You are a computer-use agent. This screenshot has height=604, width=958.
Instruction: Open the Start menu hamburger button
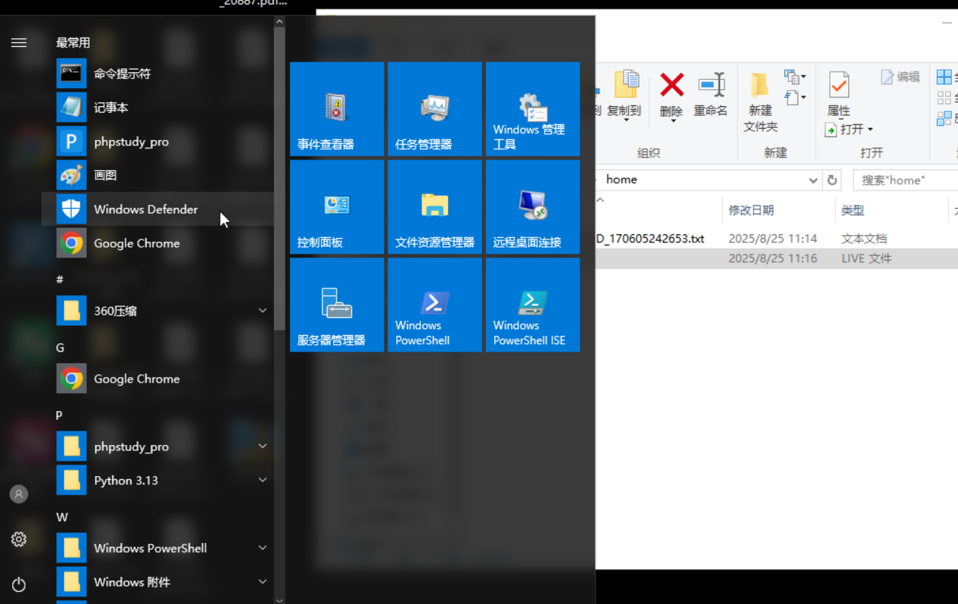click(x=19, y=43)
